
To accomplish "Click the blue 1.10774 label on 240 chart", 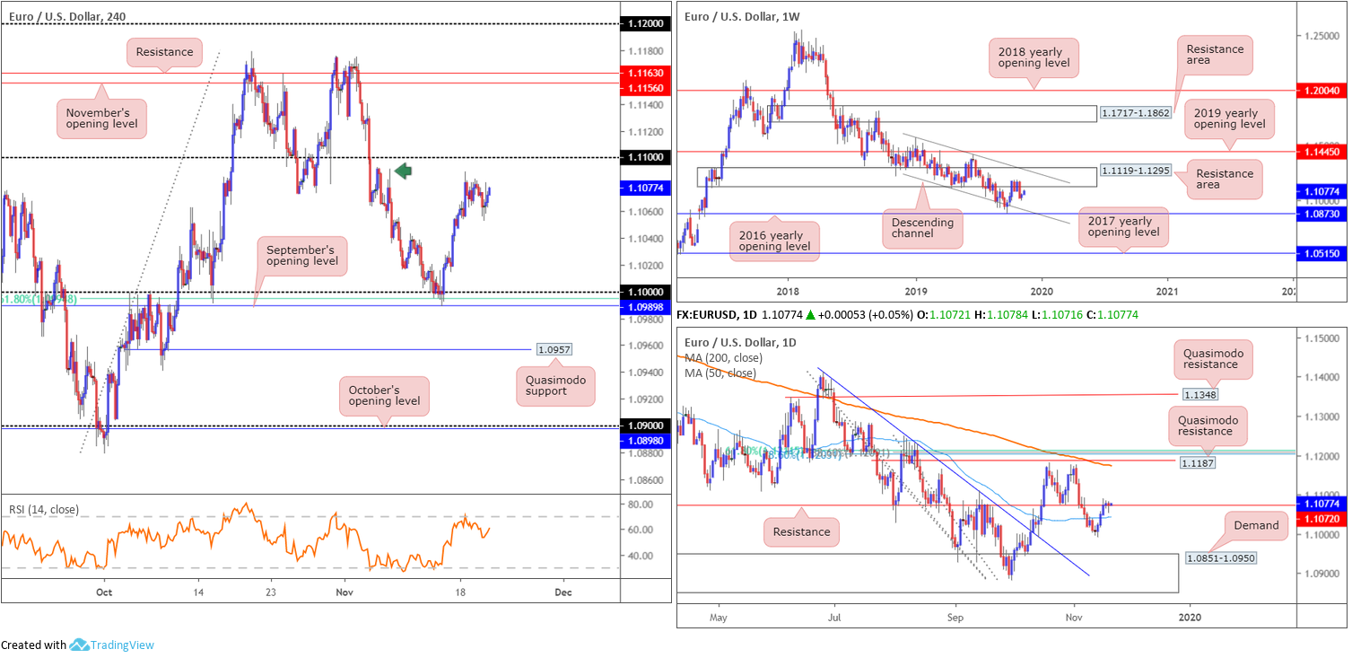I will coord(646,189).
